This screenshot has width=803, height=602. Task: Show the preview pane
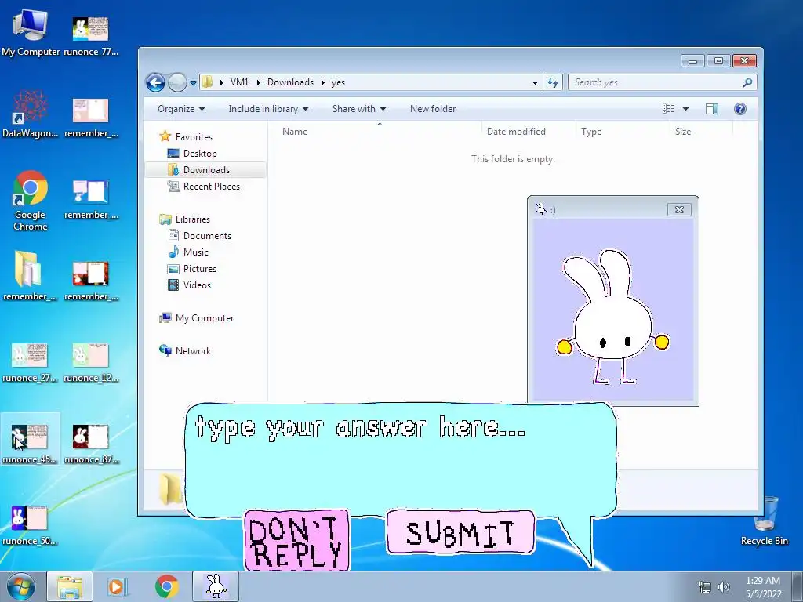coord(712,109)
